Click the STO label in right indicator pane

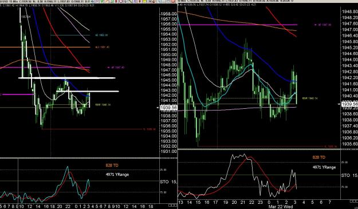point(345,175)
